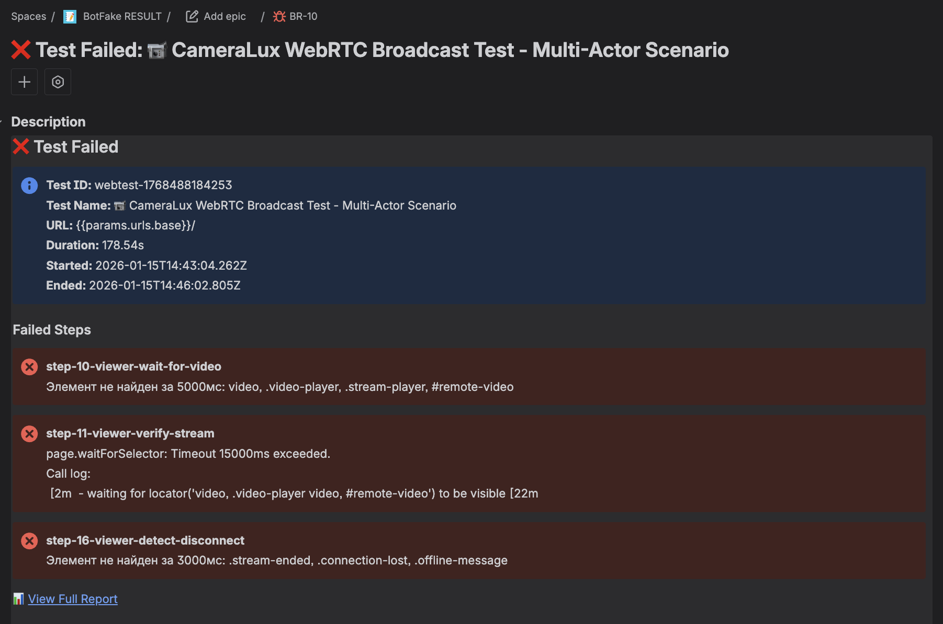Viewport: 943px width, 624px height.
Task: Click the red bug issue-type icon
Action: (x=279, y=17)
